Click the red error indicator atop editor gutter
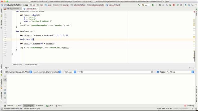 (194, 12)
